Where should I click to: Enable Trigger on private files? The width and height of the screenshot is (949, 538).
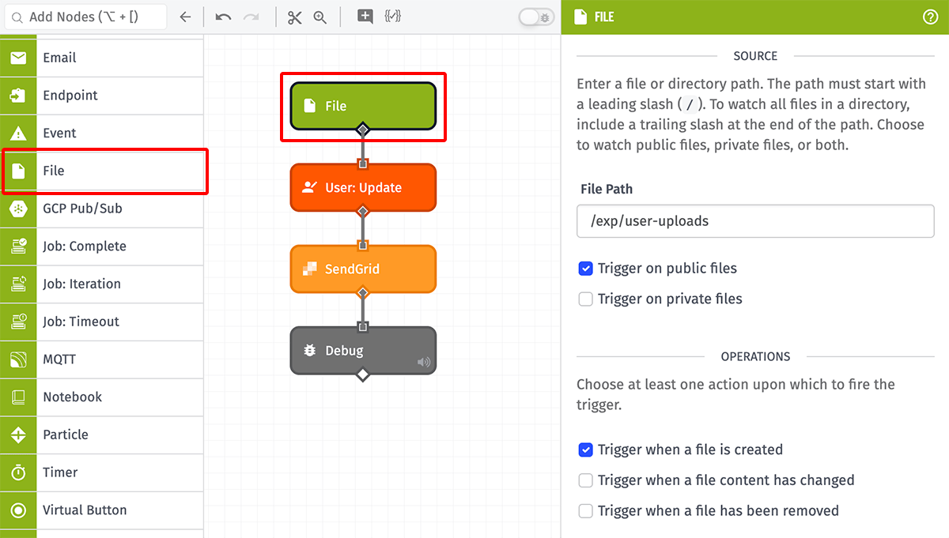click(x=586, y=299)
